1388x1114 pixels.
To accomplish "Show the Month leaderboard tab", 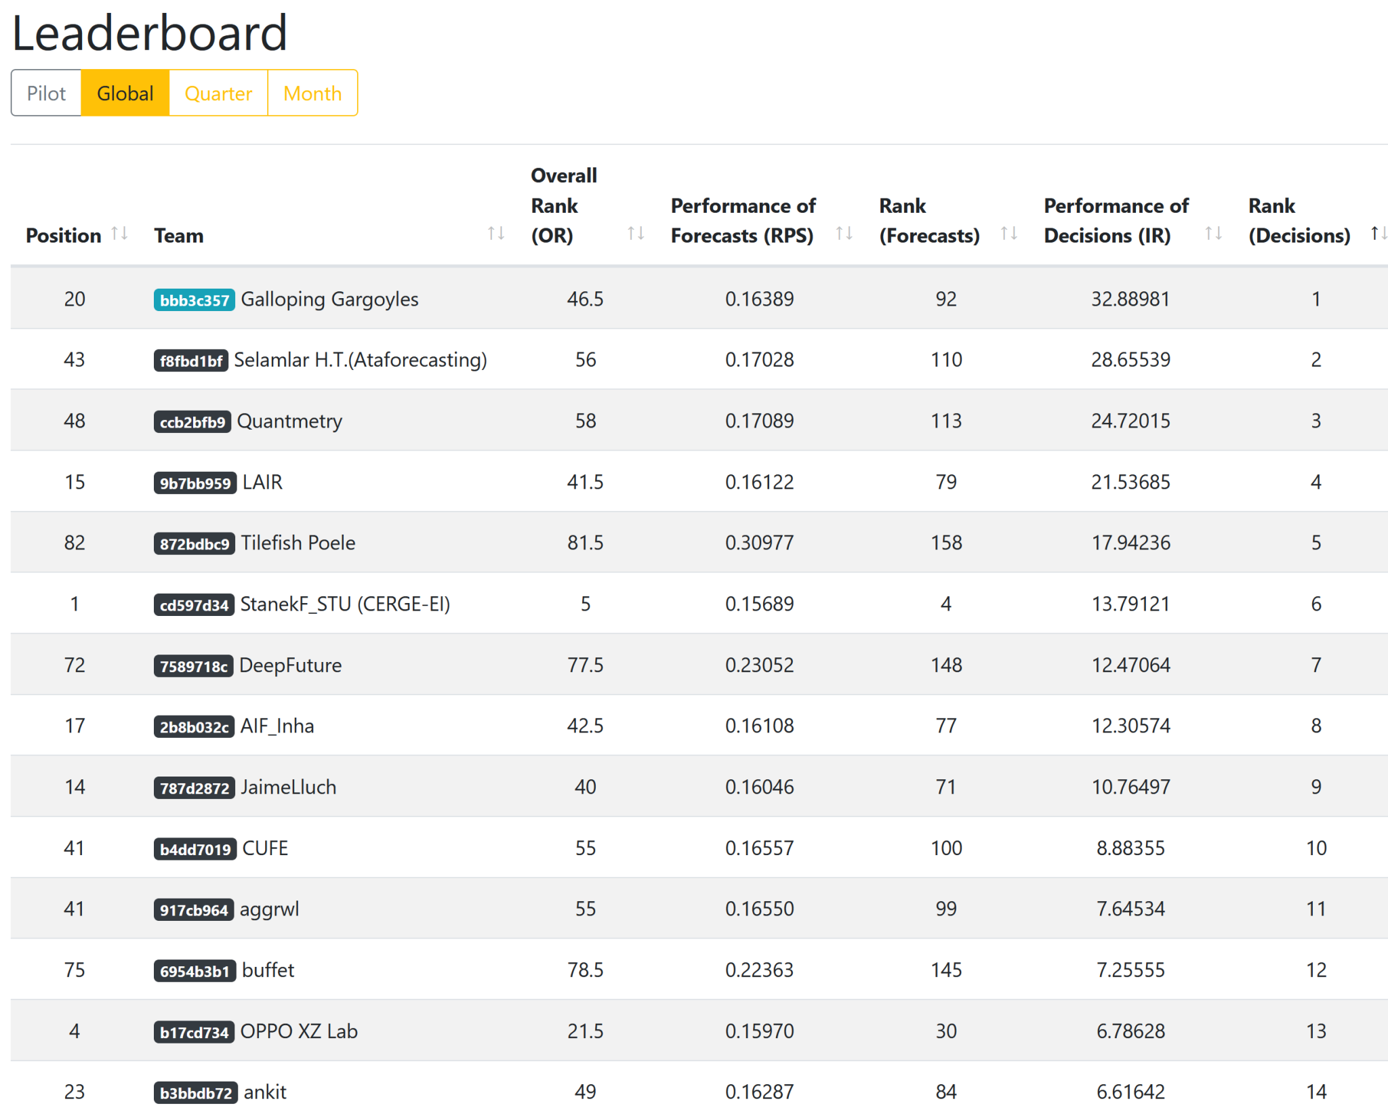I will [x=312, y=93].
